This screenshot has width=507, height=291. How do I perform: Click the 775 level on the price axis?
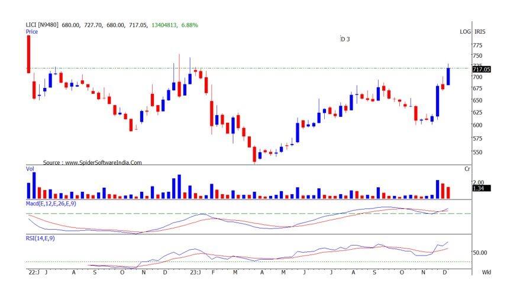point(477,45)
